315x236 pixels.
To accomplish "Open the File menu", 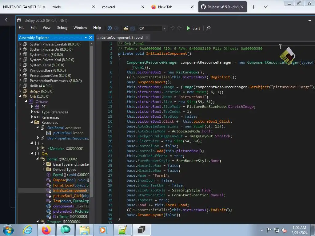I will pyautogui.click(x=22, y=28).
